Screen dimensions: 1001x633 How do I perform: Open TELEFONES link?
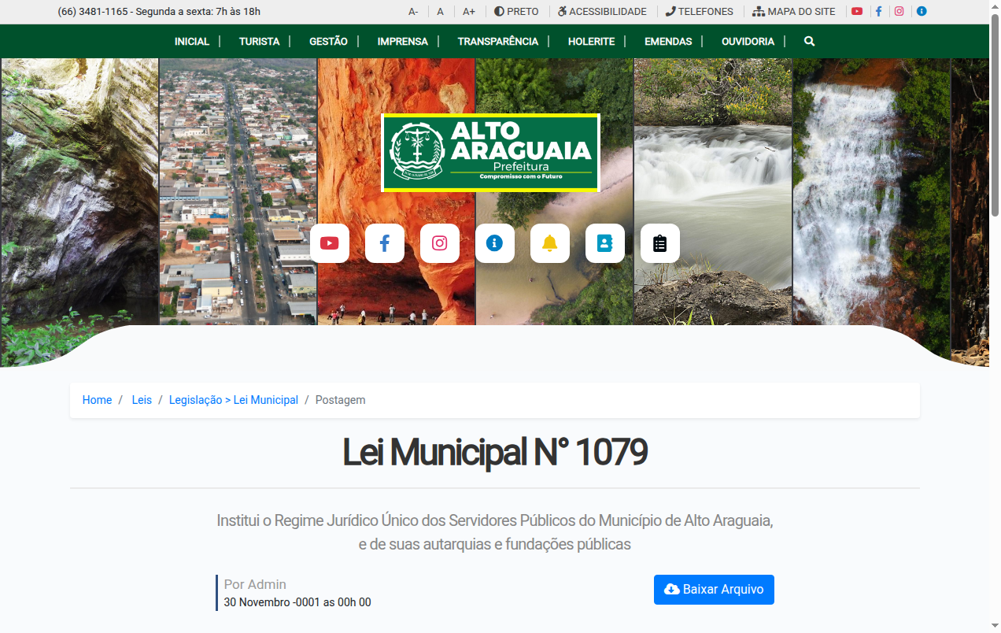tap(699, 12)
